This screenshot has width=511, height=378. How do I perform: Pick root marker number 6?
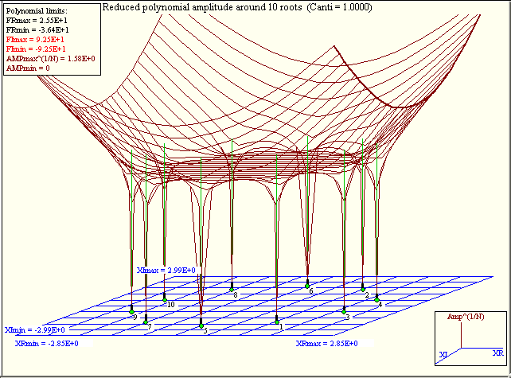[306, 286]
